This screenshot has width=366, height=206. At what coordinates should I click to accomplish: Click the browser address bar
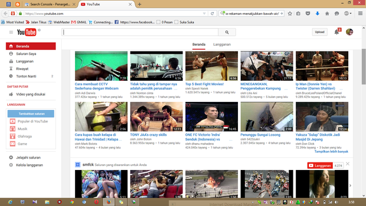point(112,14)
